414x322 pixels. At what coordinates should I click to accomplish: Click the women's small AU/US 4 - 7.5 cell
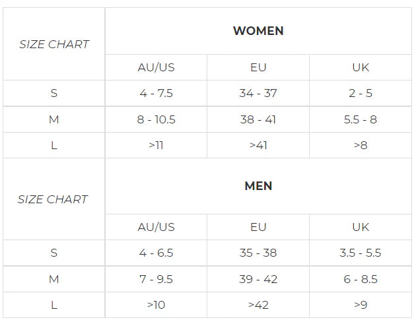tap(156, 93)
